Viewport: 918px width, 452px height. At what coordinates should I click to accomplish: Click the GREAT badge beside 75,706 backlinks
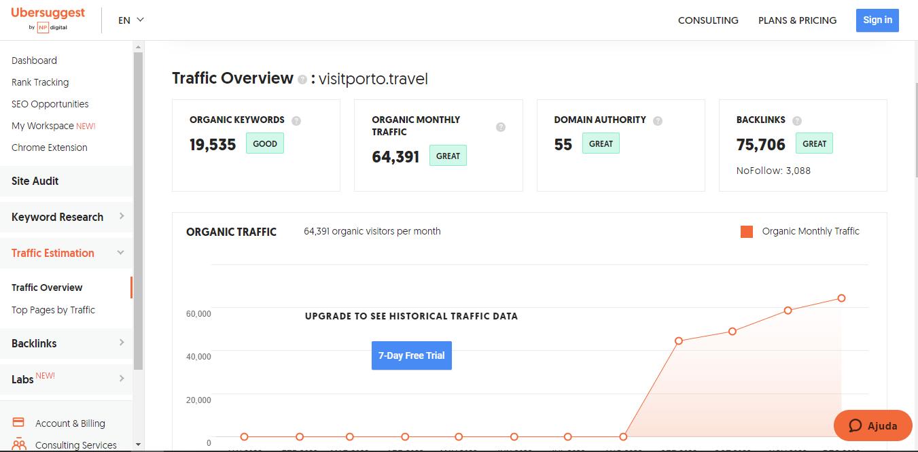click(x=814, y=143)
